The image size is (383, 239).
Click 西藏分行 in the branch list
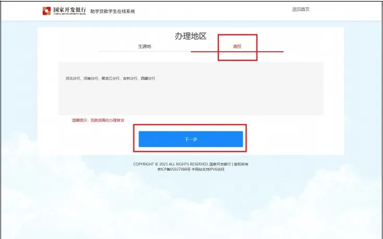(x=148, y=78)
